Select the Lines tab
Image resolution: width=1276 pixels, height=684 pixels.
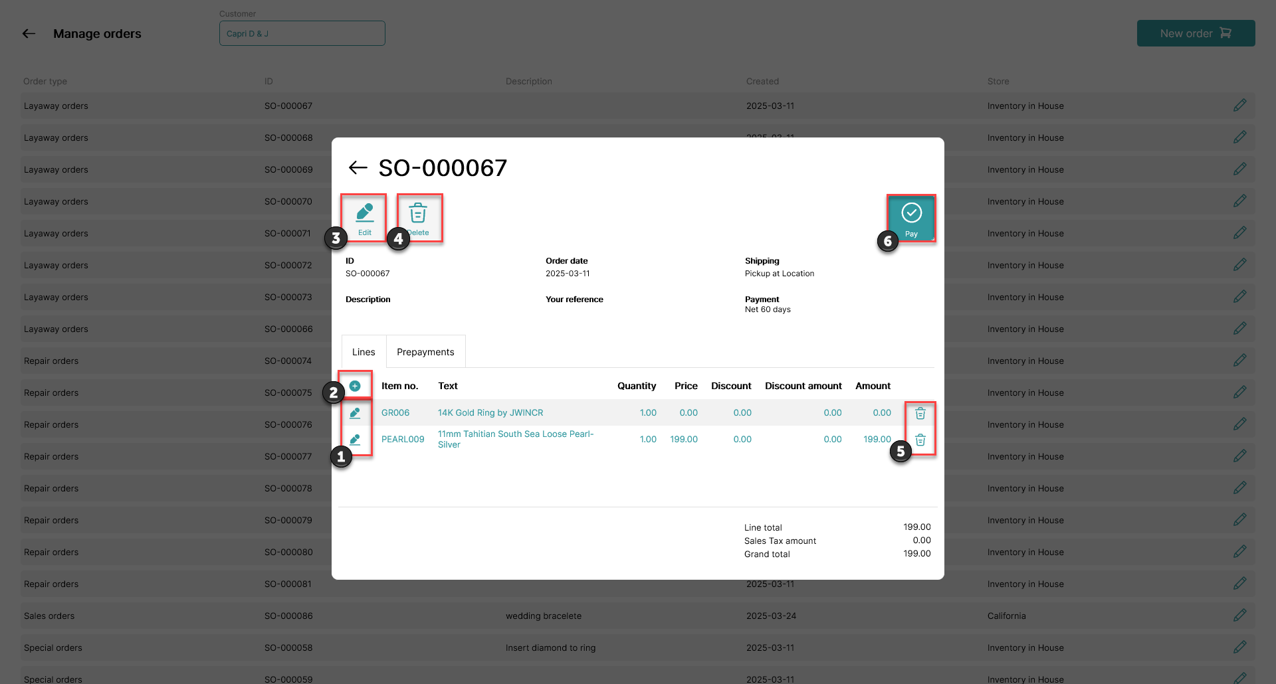[364, 352]
